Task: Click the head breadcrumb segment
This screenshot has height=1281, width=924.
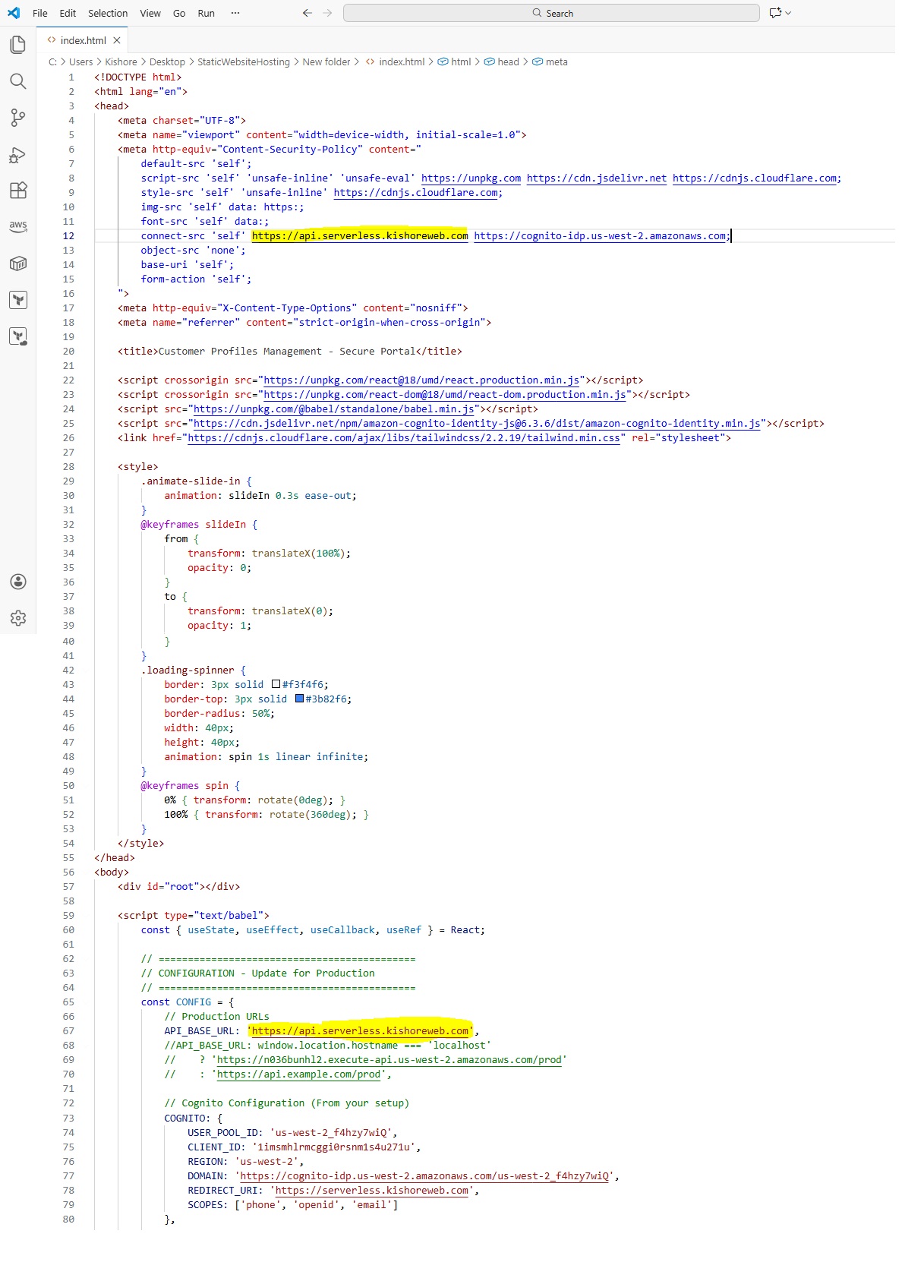Action: pyautogui.click(x=508, y=62)
